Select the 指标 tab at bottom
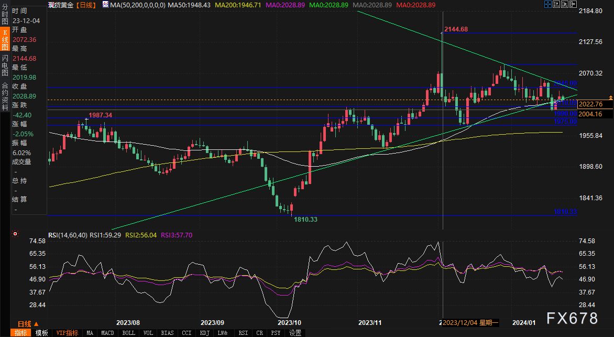614x337 pixels. pyautogui.click(x=21, y=333)
